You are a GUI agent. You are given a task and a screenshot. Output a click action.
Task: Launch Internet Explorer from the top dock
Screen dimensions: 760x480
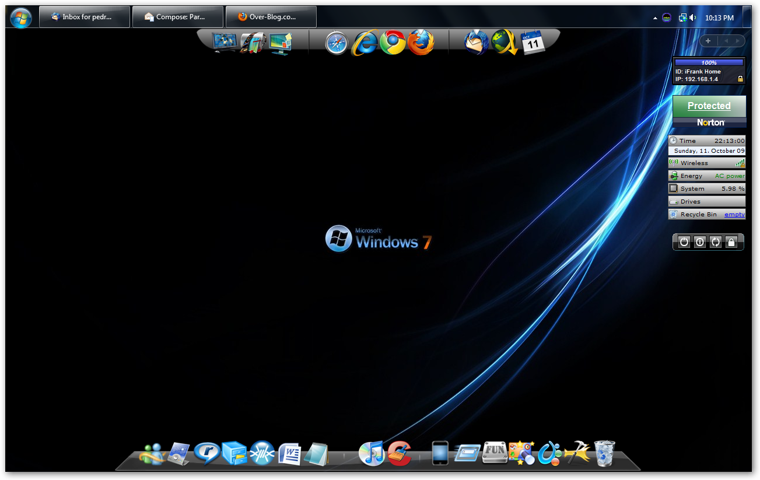tap(365, 43)
